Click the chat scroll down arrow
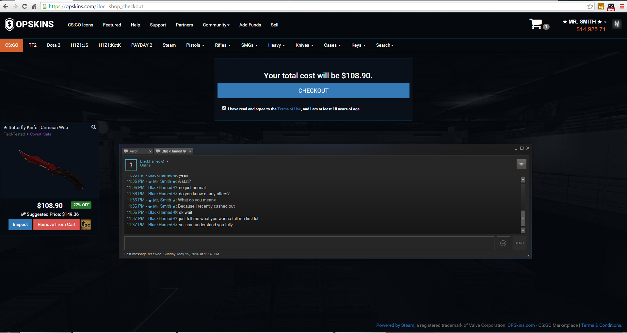 pos(523,230)
